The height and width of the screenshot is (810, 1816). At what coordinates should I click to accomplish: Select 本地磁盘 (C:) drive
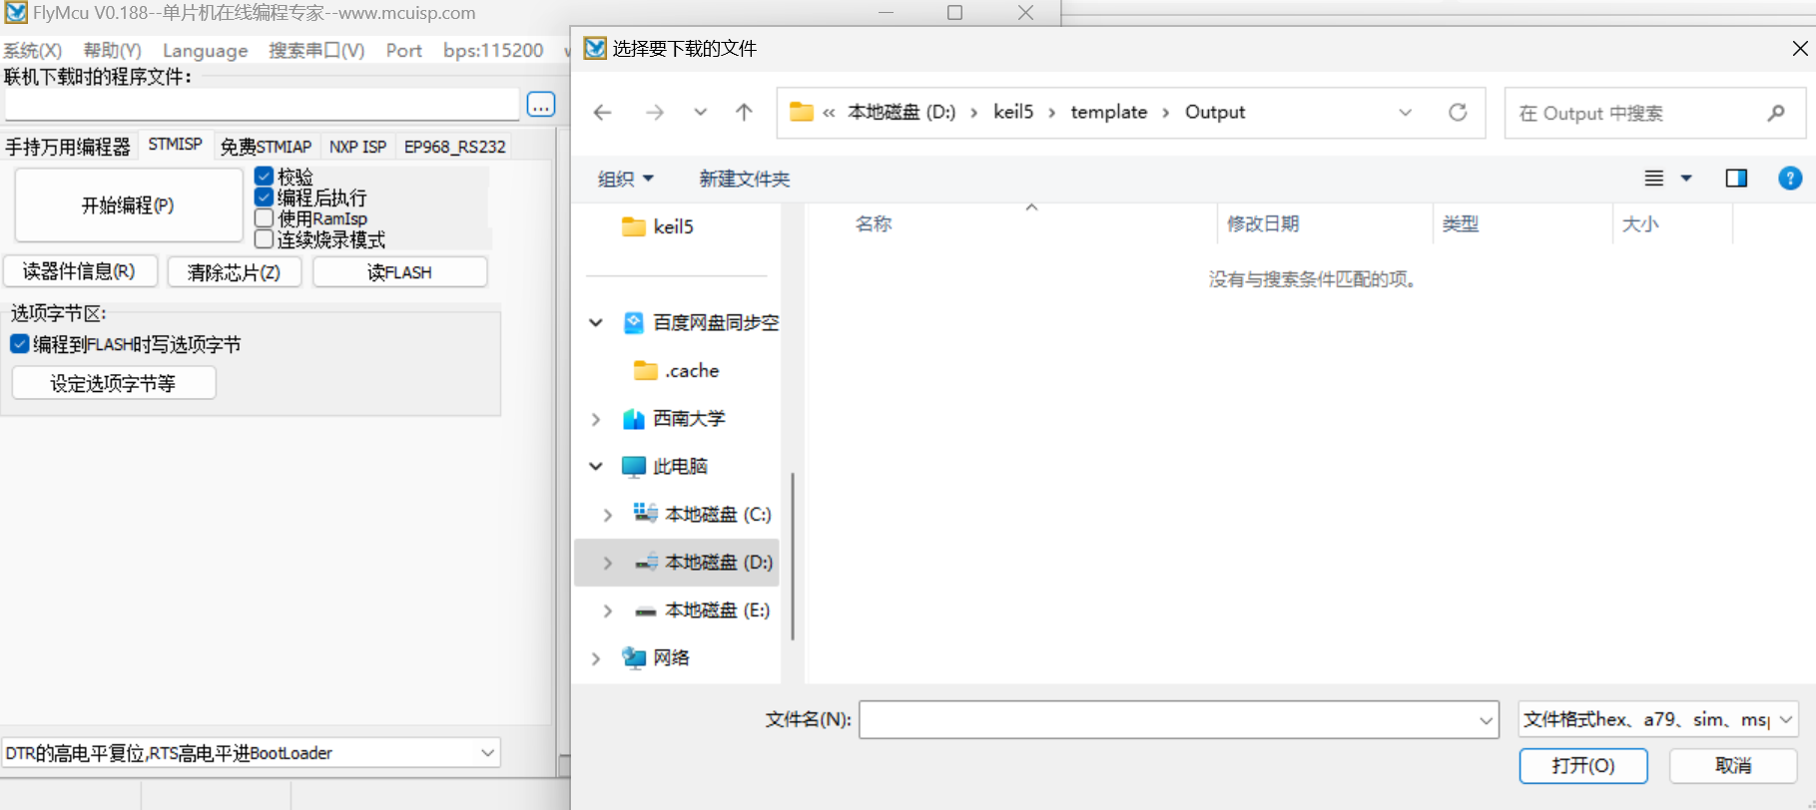703,514
